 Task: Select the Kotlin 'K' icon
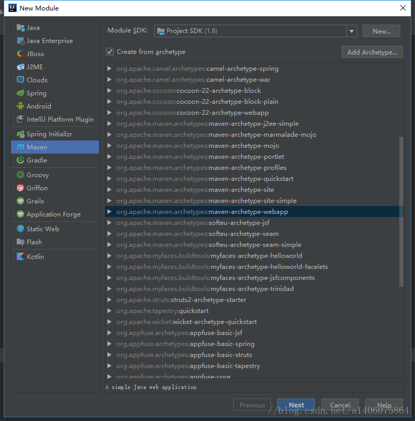pos(20,257)
